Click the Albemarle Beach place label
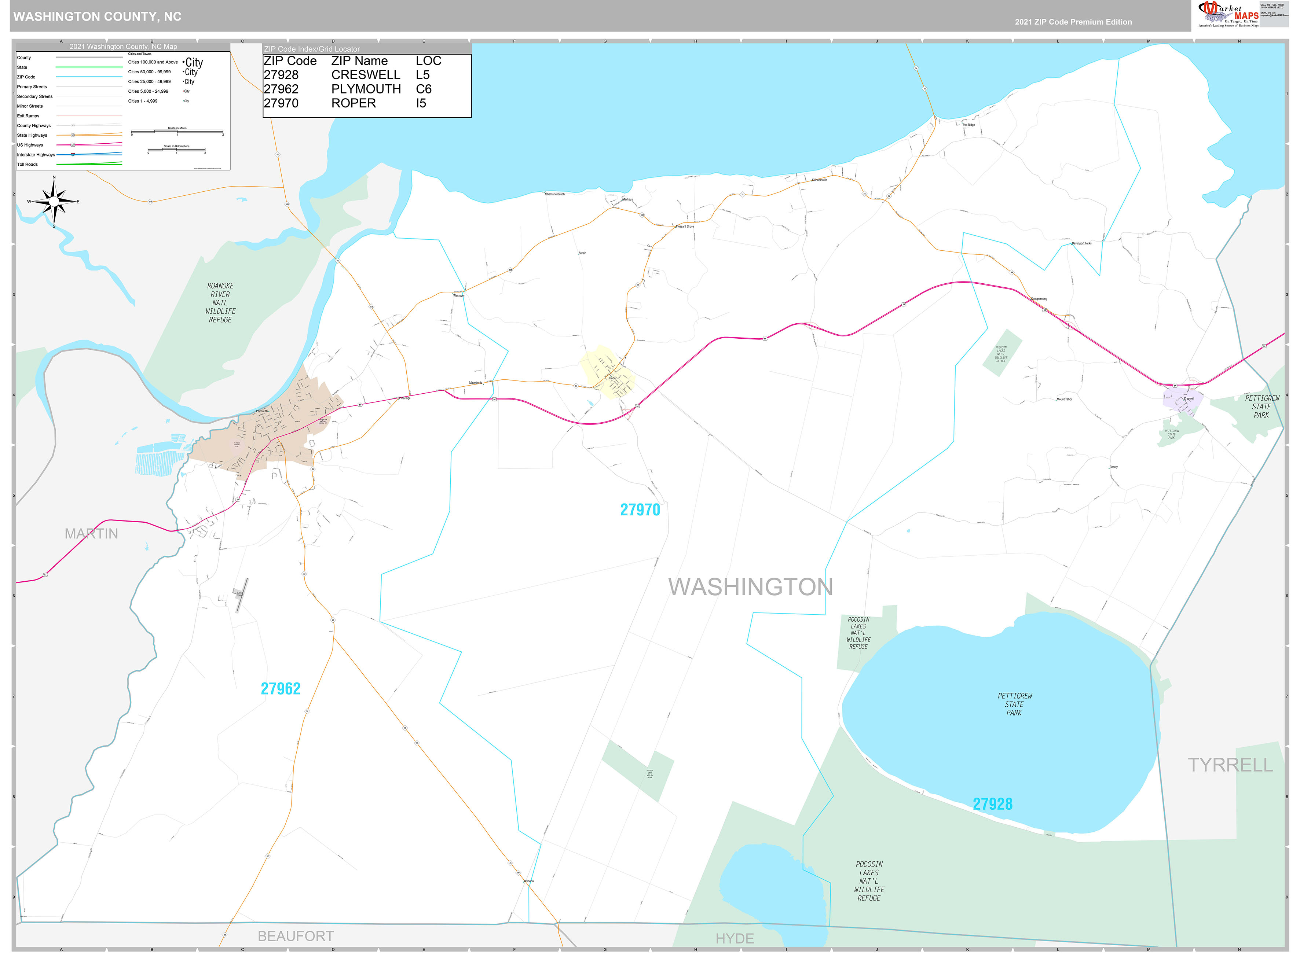Viewport: 1300px width, 953px height. point(554,194)
